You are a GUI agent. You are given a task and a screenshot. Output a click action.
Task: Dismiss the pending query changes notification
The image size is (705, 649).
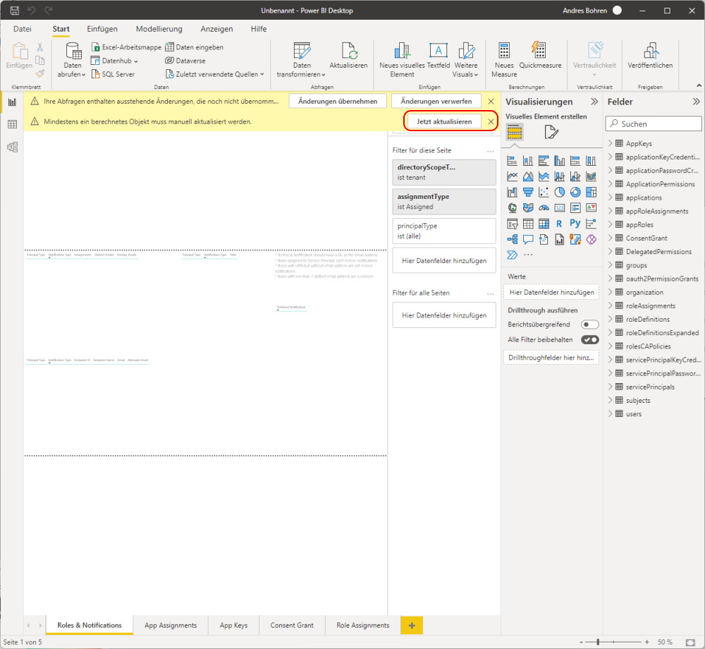click(x=491, y=101)
